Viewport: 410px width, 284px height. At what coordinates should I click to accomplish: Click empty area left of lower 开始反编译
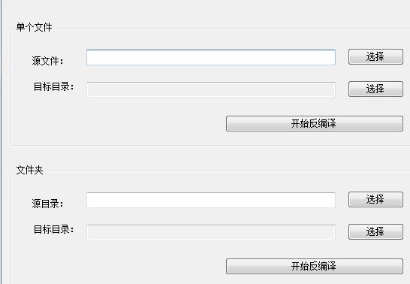tap(118, 266)
